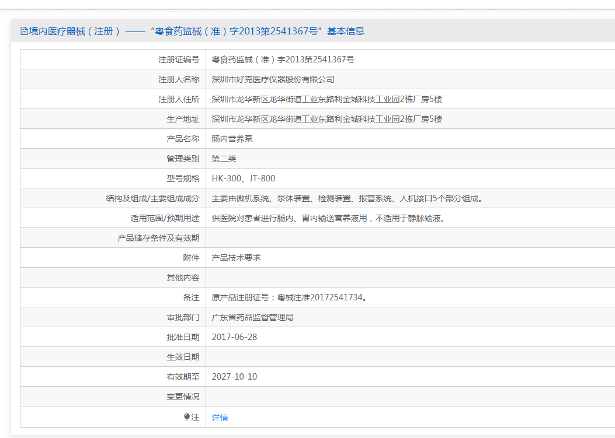Click the 注册人住所 label

tap(179, 99)
